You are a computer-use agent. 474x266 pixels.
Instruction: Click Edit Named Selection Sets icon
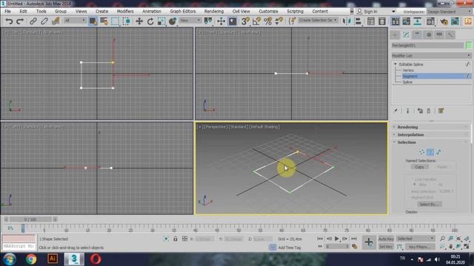pos(292,21)
